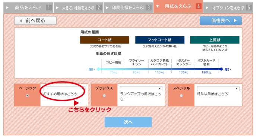Viewport: 257px width, 139px height.
Task: Click the left arrow icon on 前へ戻る
Action: coord(21,21)
